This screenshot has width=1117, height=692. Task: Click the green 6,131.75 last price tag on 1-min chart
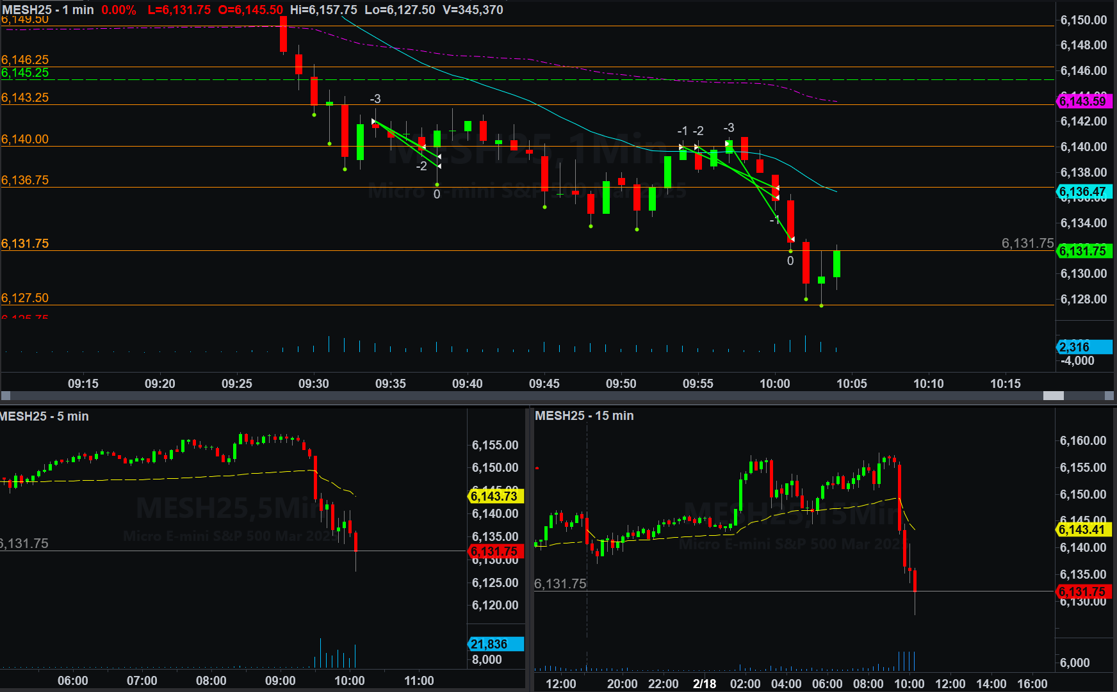point(1083,251)
